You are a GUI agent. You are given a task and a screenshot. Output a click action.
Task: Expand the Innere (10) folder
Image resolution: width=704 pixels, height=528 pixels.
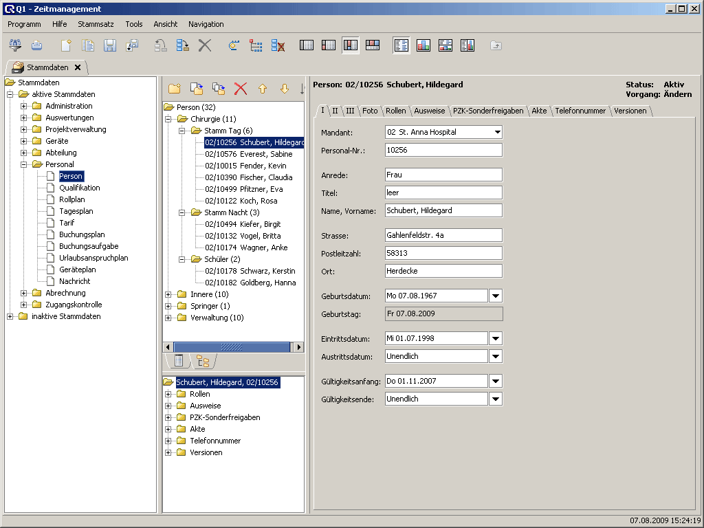tap(168, 294)
